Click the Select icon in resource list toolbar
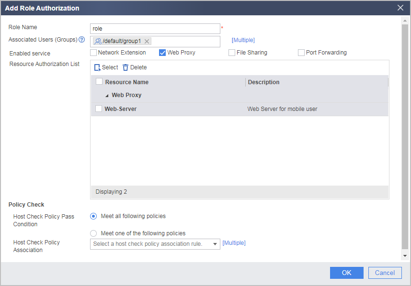 [x=97, y=67]
